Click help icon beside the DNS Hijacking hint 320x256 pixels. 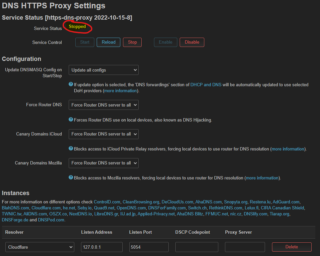pyautogui.click(x=71, y=120)
